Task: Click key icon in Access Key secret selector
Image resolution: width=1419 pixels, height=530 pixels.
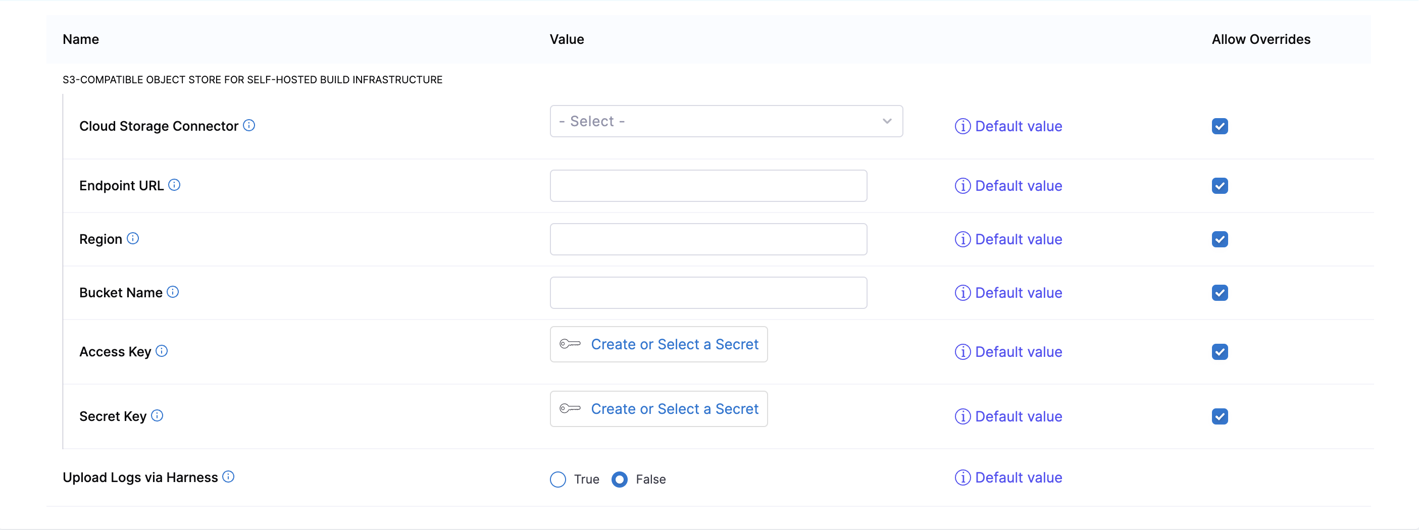Action: (570, 344)
